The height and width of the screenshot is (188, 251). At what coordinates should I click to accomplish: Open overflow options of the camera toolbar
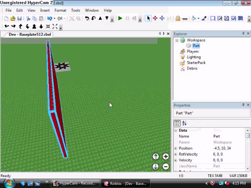tap(61, 28)
